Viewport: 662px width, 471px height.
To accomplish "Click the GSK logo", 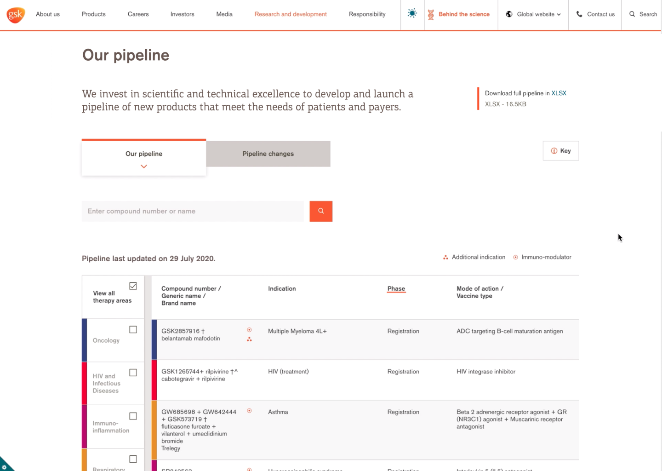I will [15, 14].
